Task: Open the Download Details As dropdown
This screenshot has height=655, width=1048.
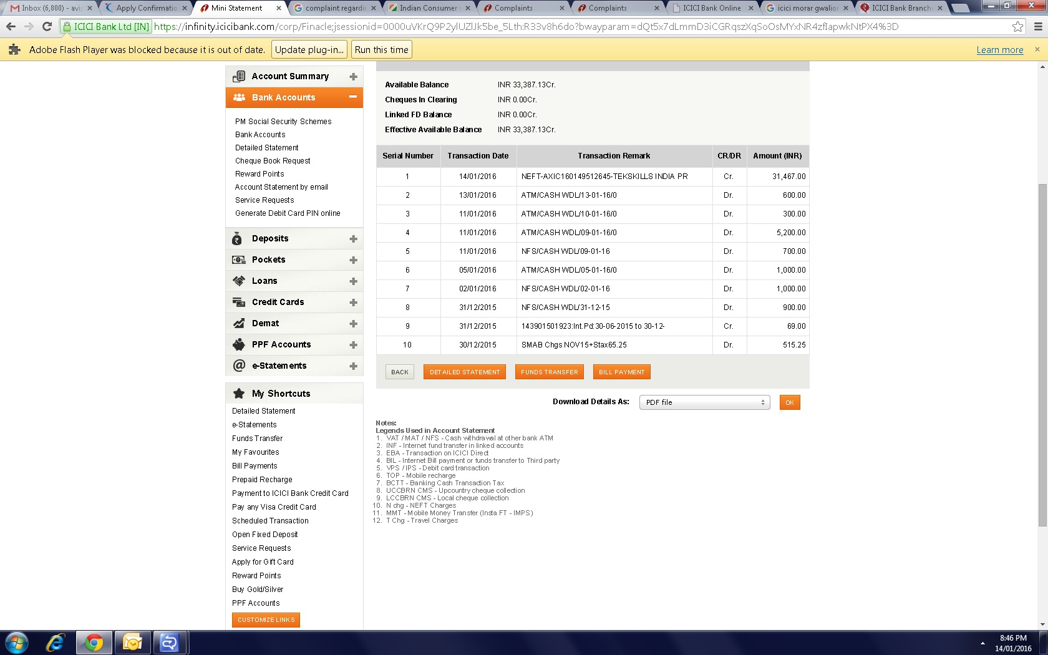Action: (704, 402)
